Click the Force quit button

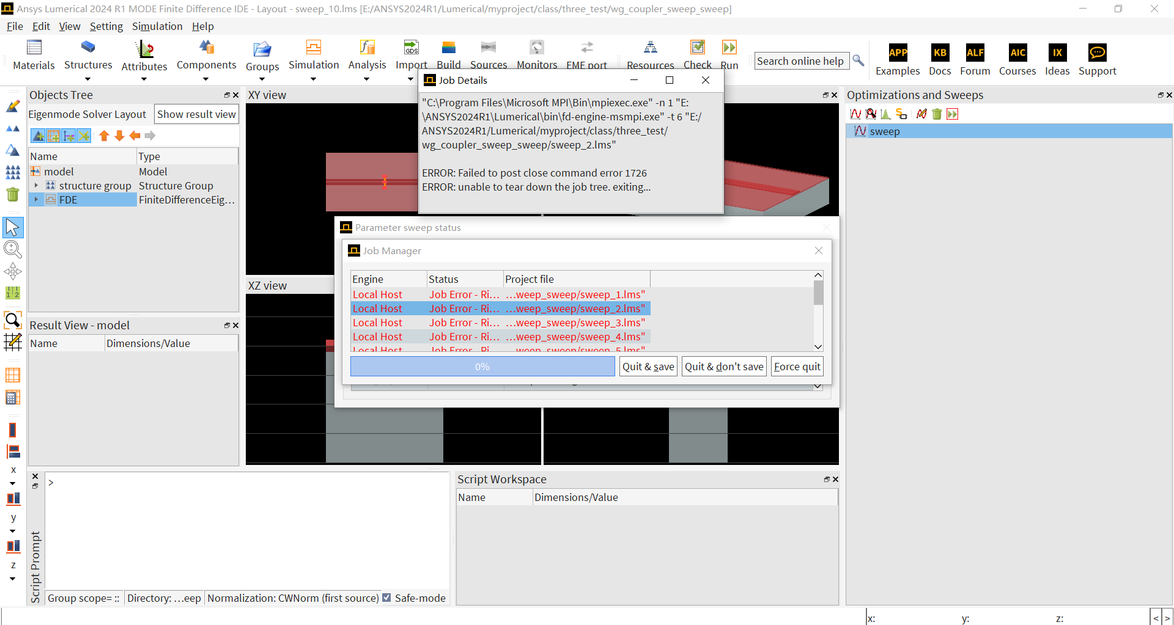(797, 367)
